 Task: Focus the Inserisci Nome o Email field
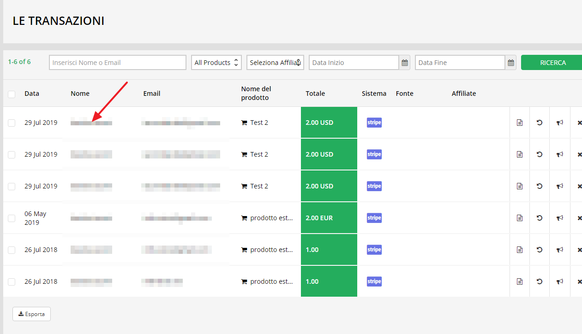118,63
